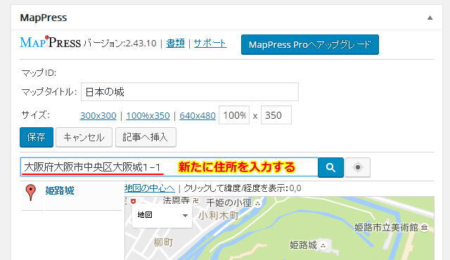Click the my-location target button
Screen dimensions: 450x260
point(358,167)
